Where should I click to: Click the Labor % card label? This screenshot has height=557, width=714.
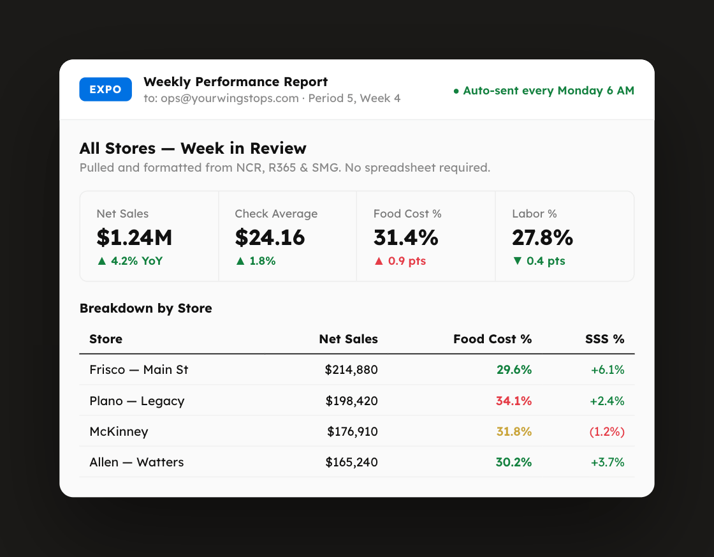point(535,214)
